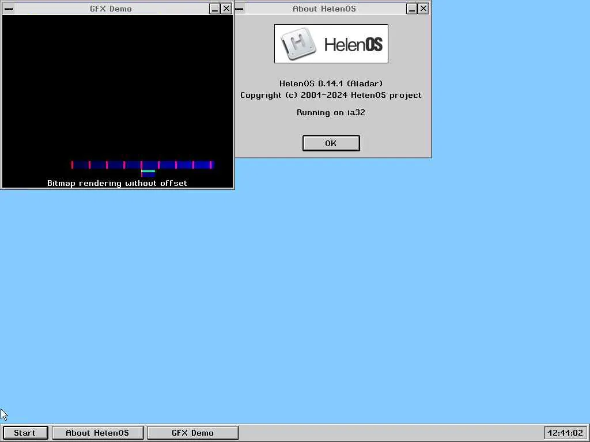590x442 pixels.
Task: Close the About HelenOS window
Action: [x=423, y=9]
